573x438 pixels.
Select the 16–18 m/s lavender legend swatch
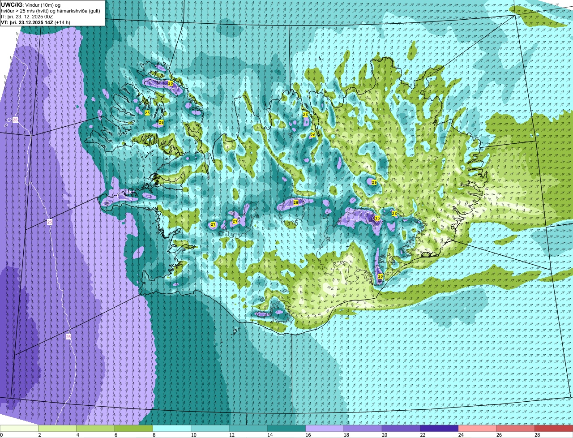point(325,429)
